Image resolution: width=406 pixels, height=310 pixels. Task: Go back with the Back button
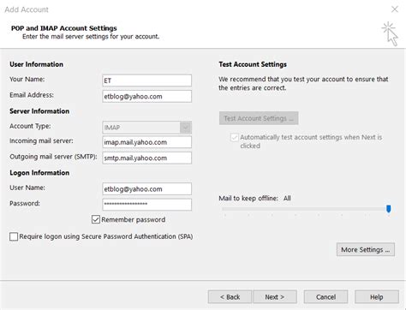(230, 297)
